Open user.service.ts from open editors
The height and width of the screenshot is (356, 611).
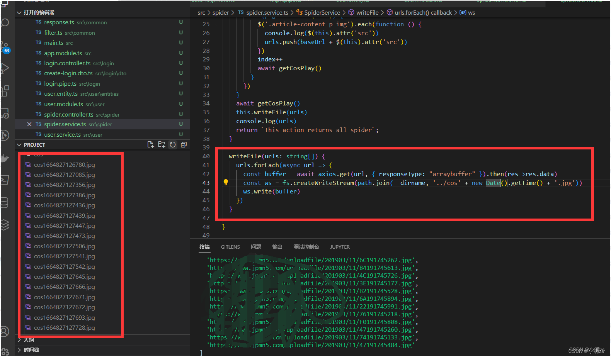[102, 134]
